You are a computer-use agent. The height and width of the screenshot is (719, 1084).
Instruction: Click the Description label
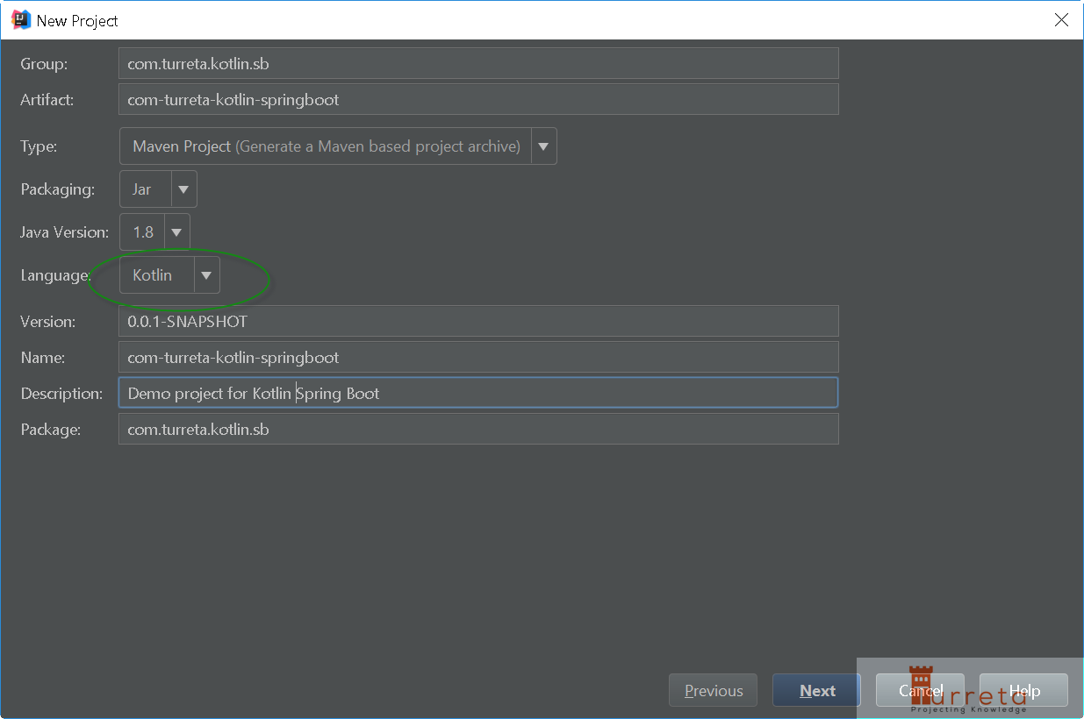click(61, 394)
